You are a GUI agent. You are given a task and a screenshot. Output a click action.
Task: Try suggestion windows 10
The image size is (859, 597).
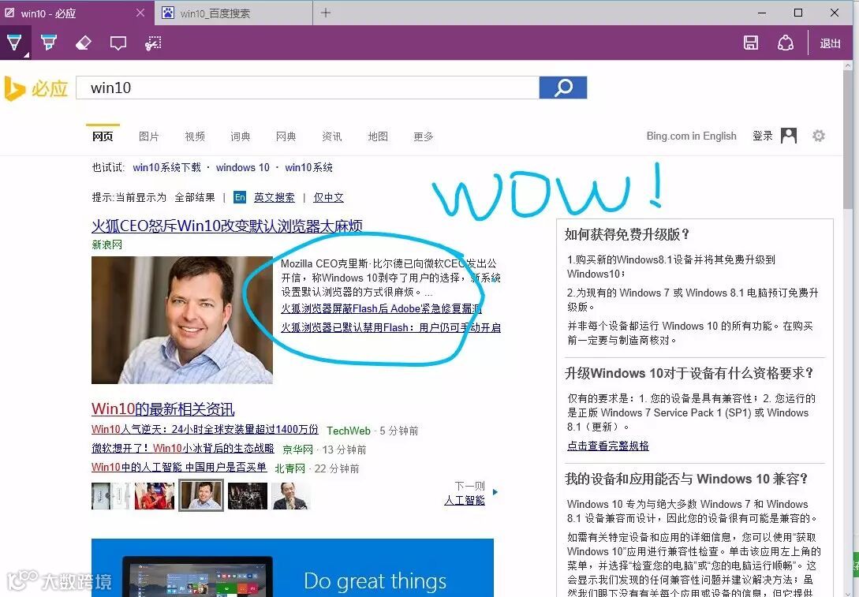243,168
